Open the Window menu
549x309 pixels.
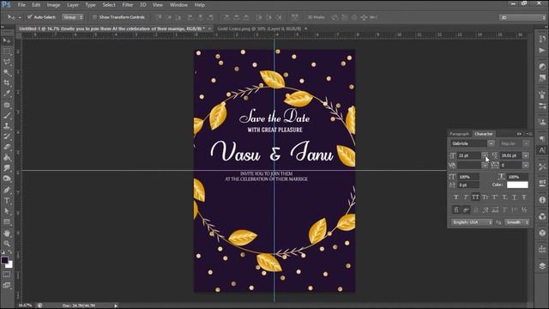click(178, 5)
